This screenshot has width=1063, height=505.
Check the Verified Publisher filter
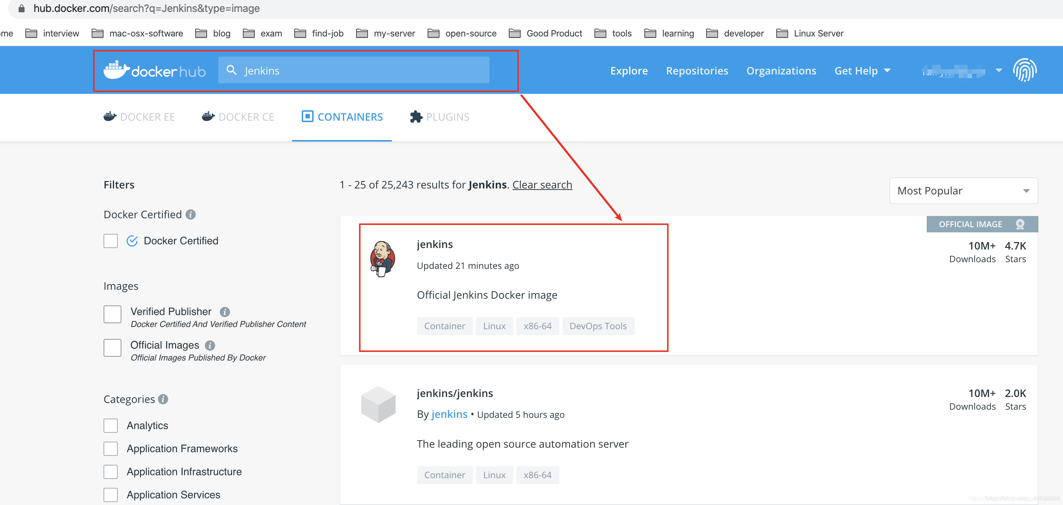[x=112, y=314]
